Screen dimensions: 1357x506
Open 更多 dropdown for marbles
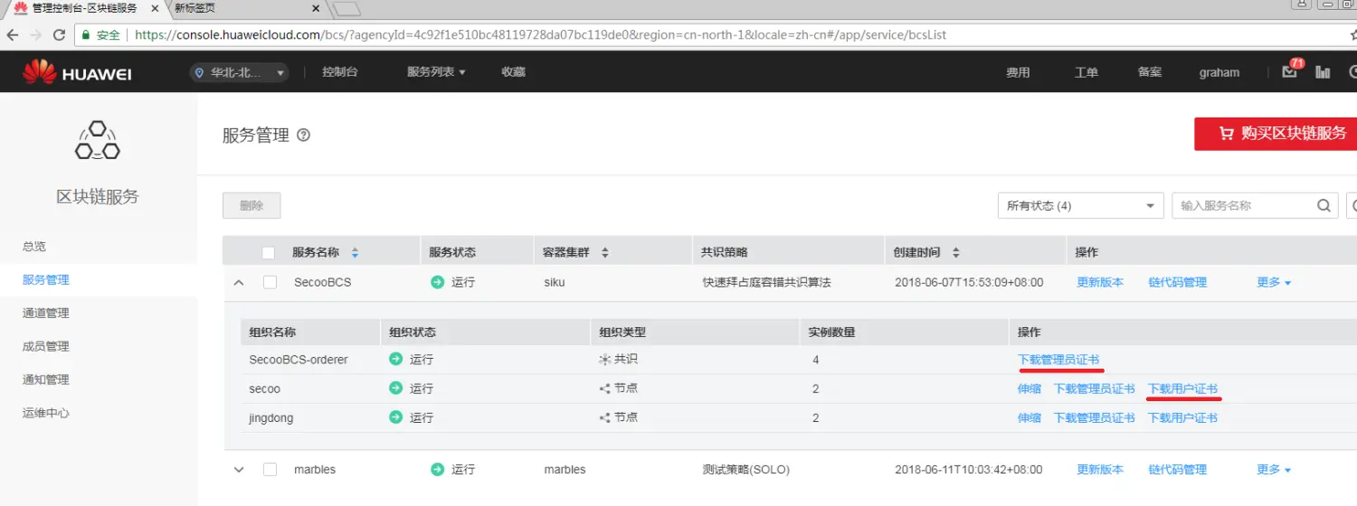1274,470
